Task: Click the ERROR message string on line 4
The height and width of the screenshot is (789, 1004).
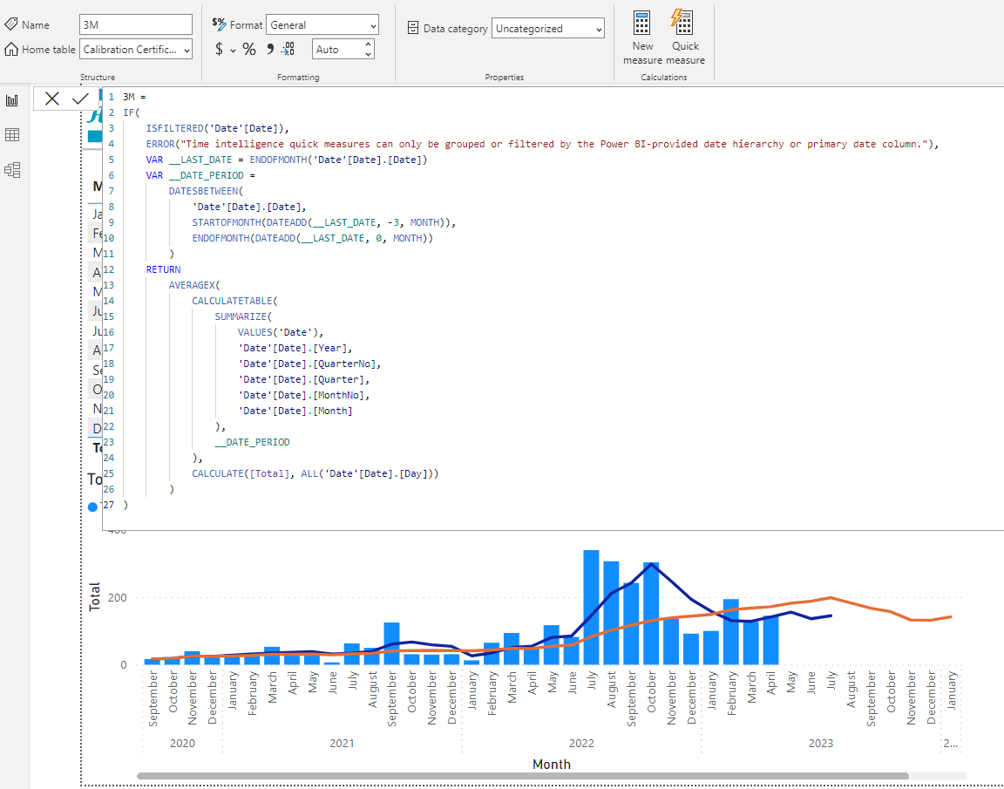Action: [x=556, y=144]
